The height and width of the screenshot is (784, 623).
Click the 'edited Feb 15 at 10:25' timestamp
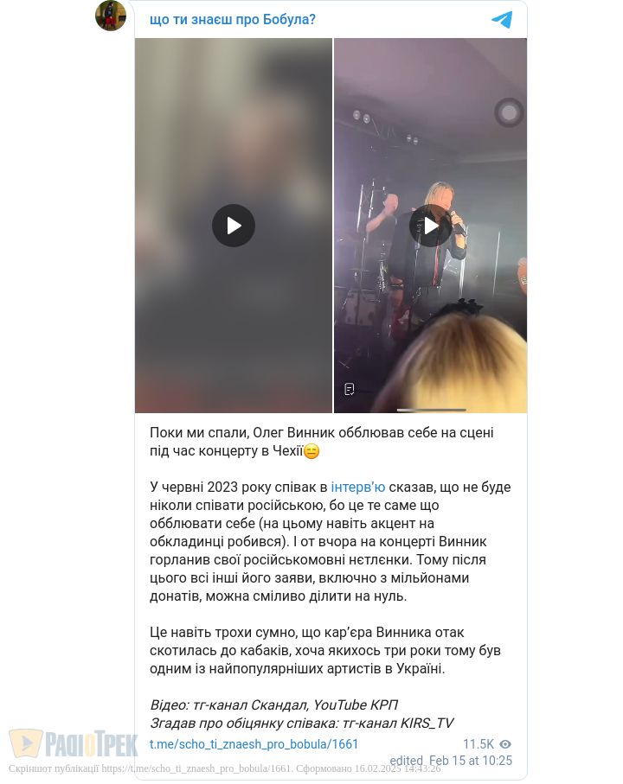(451, 761)
